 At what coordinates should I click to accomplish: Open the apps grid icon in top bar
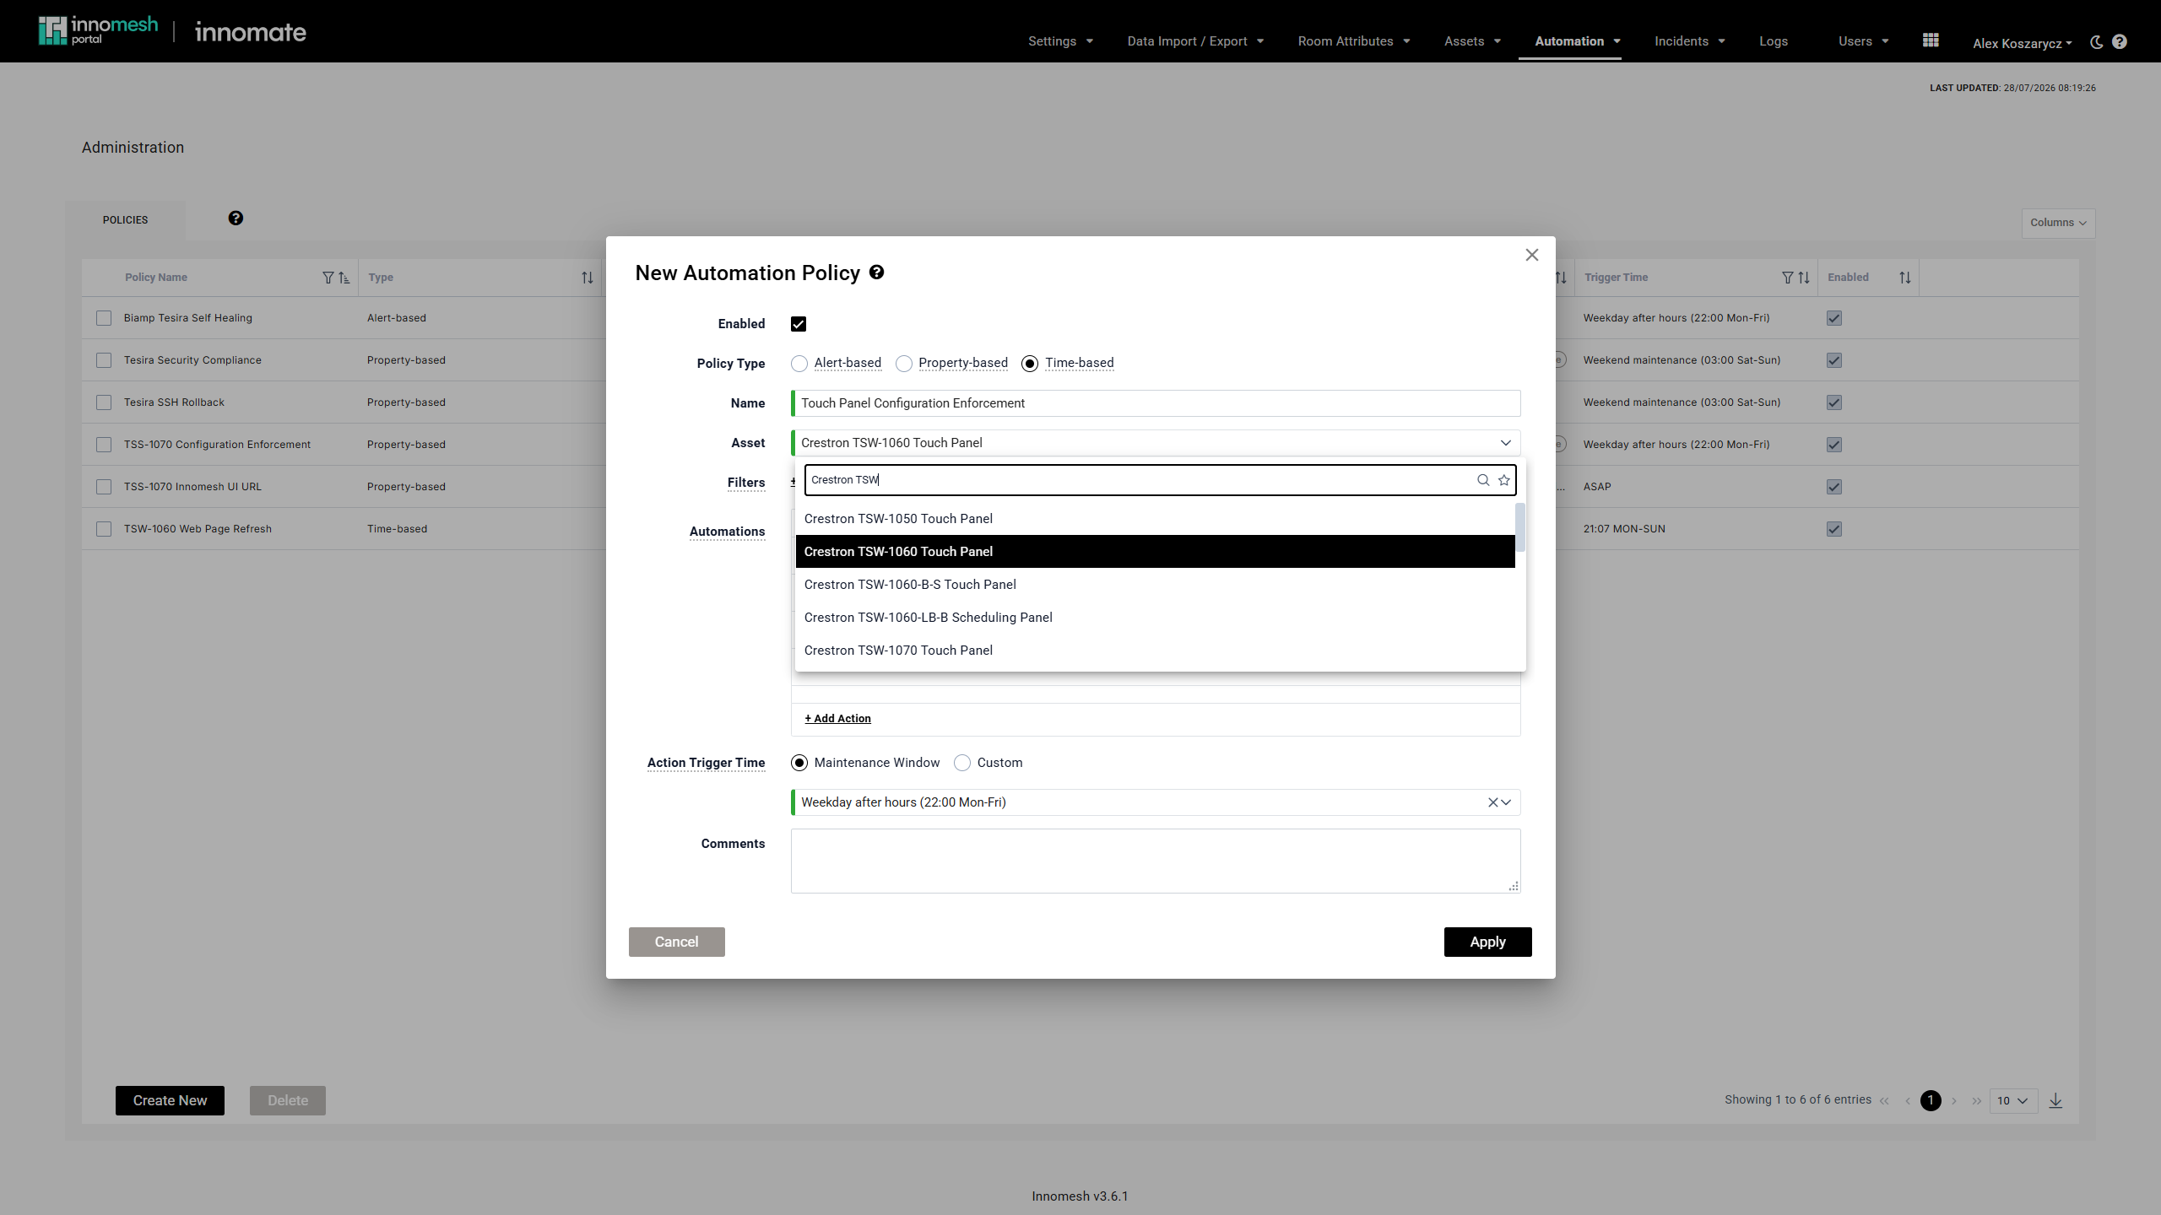(x=1931, y=40)
